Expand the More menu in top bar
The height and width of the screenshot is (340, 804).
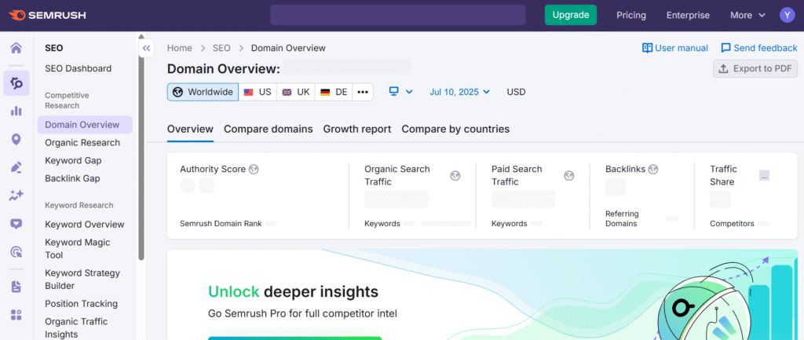747,15
